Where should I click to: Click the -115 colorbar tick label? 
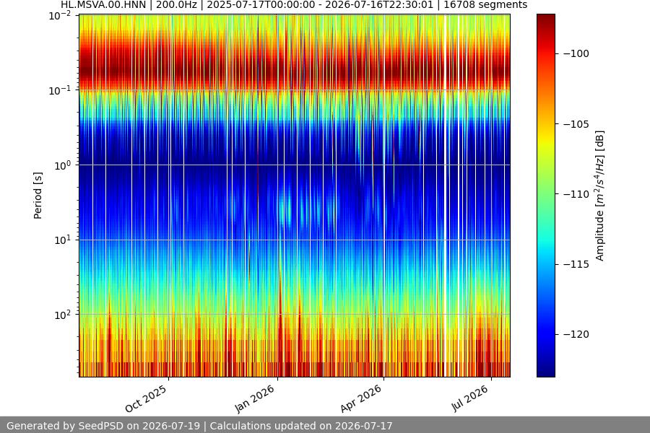[x=576, y=264]
